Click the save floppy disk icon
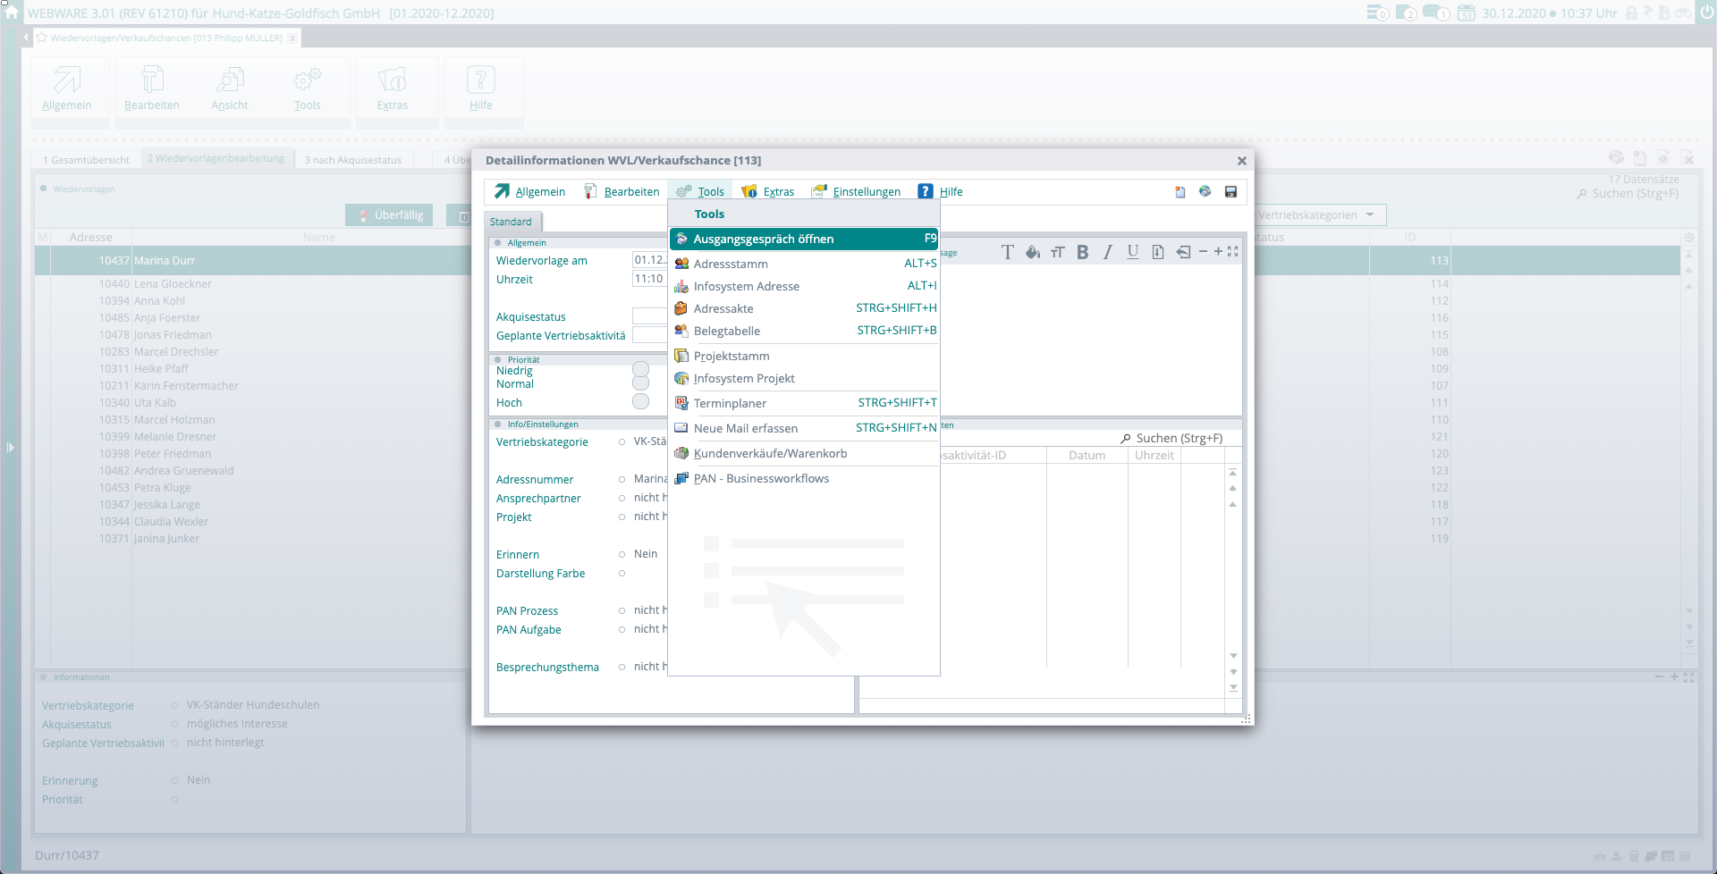 [x=1231, y=192]
